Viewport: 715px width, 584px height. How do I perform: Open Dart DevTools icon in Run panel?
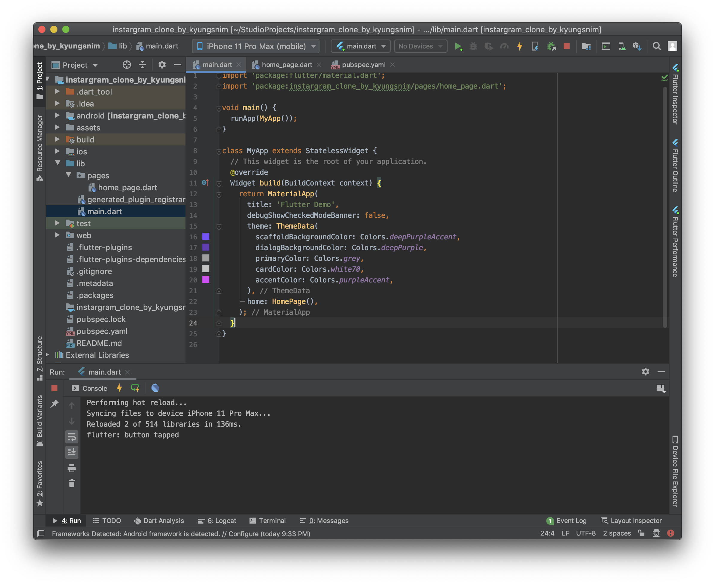tap(155, 388)
